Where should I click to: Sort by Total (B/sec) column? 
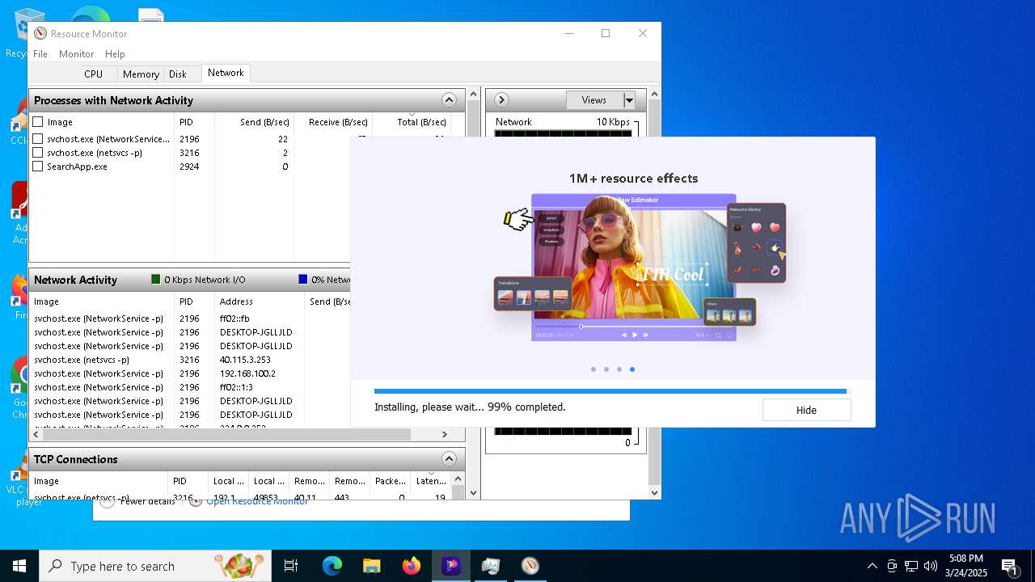[412, 122]
